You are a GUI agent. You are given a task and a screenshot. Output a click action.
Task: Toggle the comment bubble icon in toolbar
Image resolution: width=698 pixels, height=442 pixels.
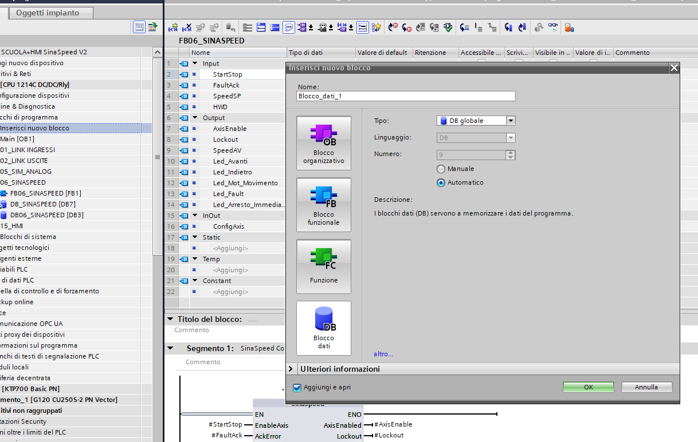(x=289, y=27)
